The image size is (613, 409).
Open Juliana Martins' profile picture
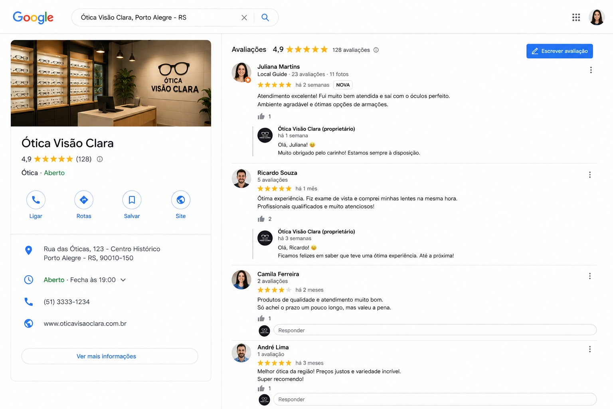coord(241,72)
